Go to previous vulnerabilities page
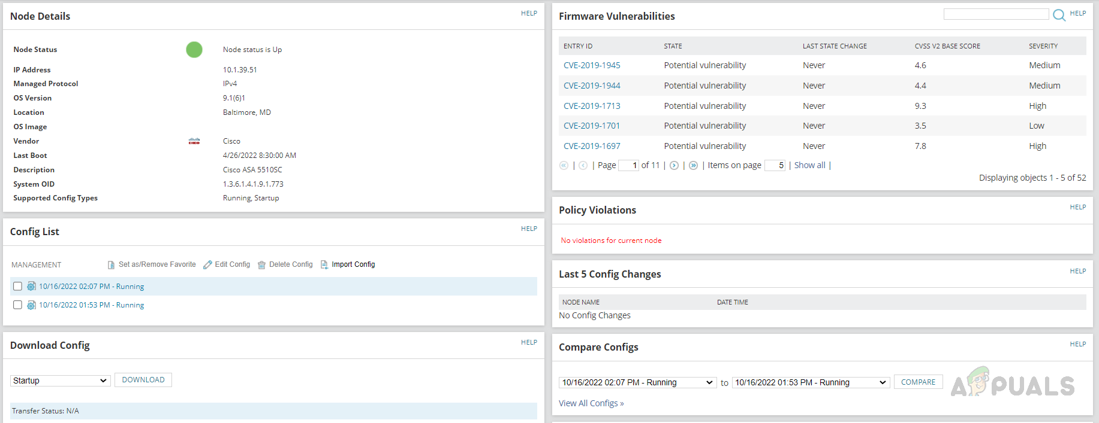The image size is (1099, 423). coord(583,166)
